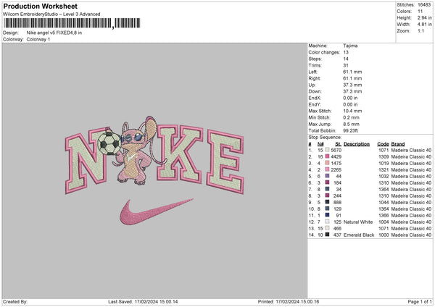
Task: Click the 'Emerald Black' description
Action: (359, 235)
